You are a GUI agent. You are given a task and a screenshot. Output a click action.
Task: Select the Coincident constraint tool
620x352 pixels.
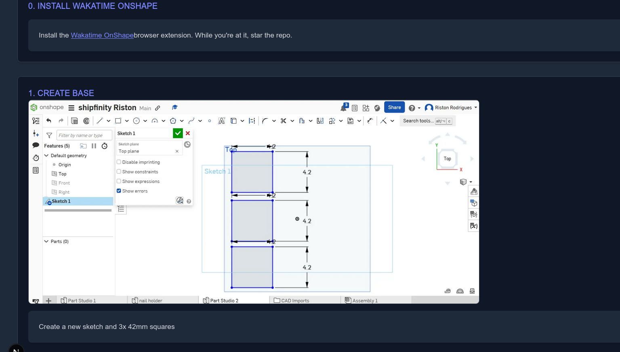383,121
